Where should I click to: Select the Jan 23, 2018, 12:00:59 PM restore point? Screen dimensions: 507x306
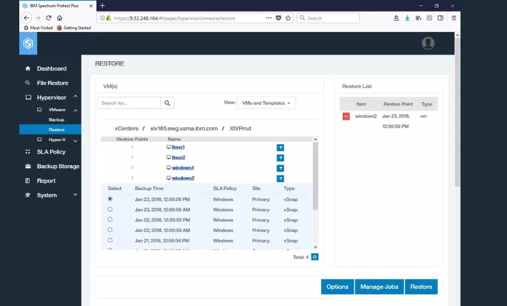[110, 199]
